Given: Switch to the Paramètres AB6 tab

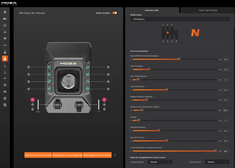Looking at the screenshot, I should (152, 10).
